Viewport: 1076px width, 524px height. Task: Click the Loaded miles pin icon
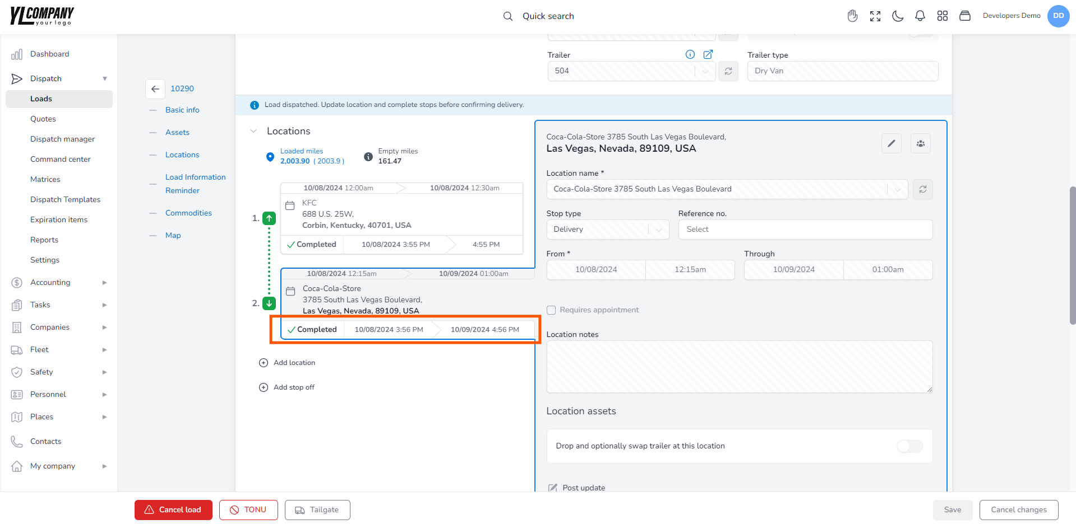[x=270, y=157]
